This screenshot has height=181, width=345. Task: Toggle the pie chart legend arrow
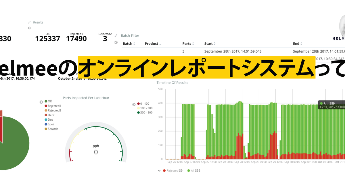point(41,102)
